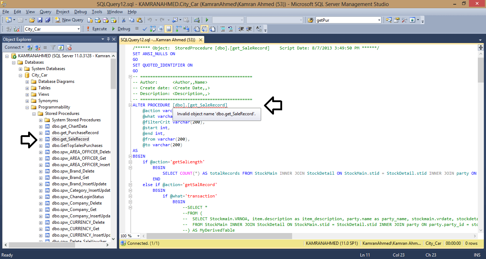Click the Disconnect icon in Object Explorer

pyautogui.click(x=37, y=47)
